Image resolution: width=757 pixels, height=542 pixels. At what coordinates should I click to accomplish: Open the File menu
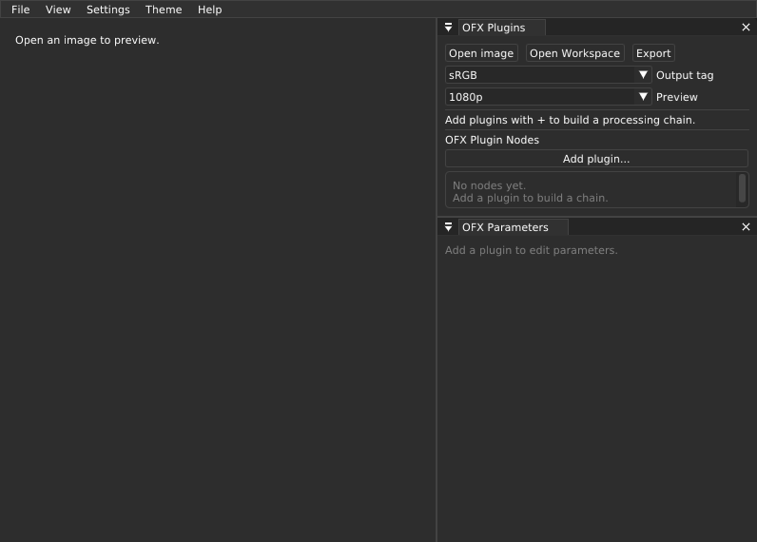click(x=20, y=10)
